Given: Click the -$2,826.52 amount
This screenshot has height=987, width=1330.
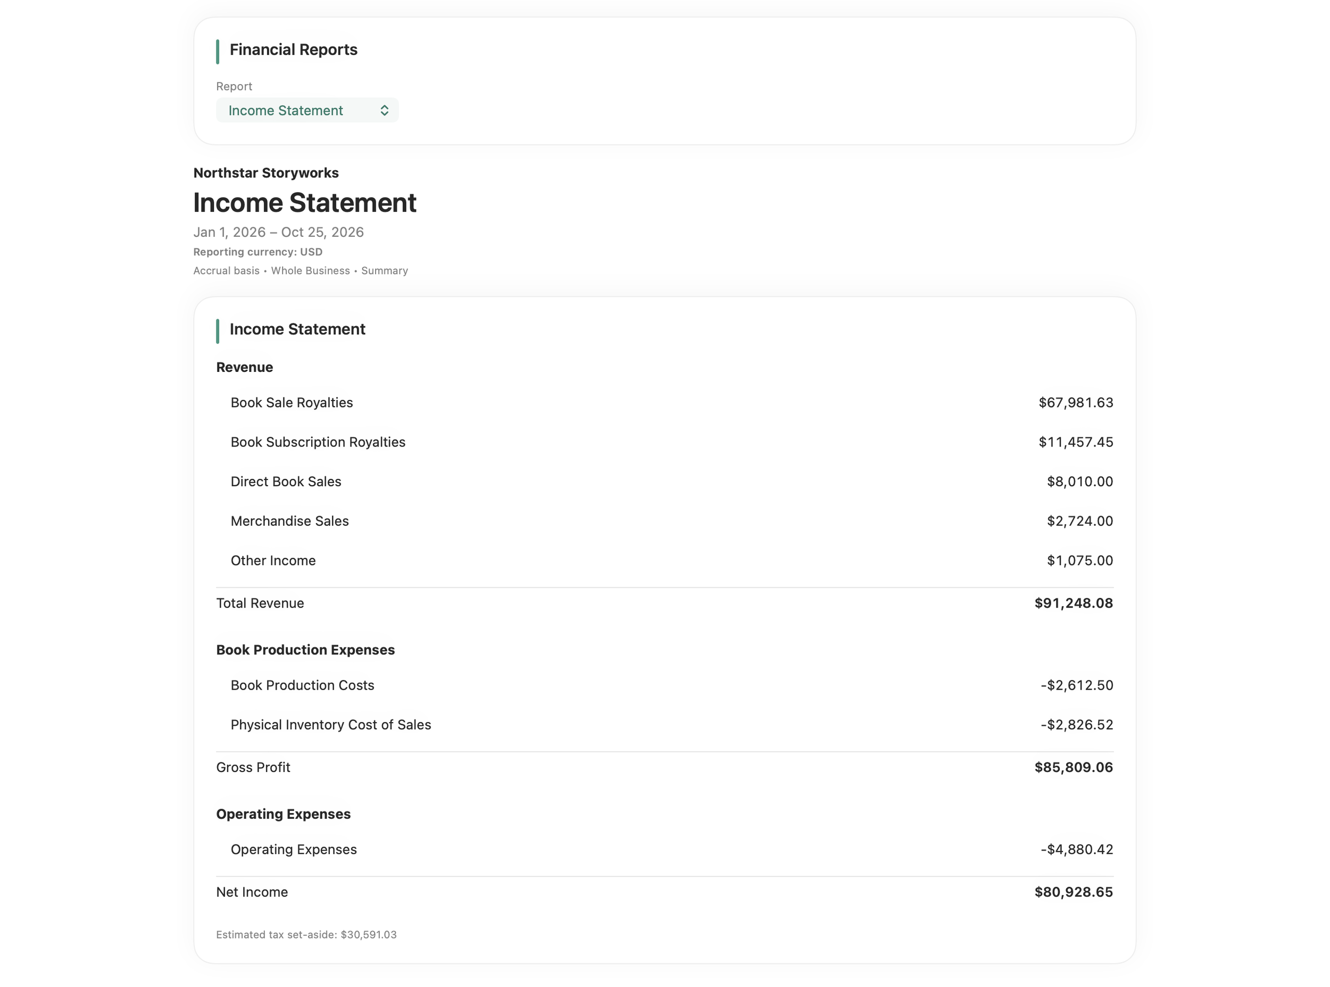Looking at the screenshot, I should [1077, 725].
